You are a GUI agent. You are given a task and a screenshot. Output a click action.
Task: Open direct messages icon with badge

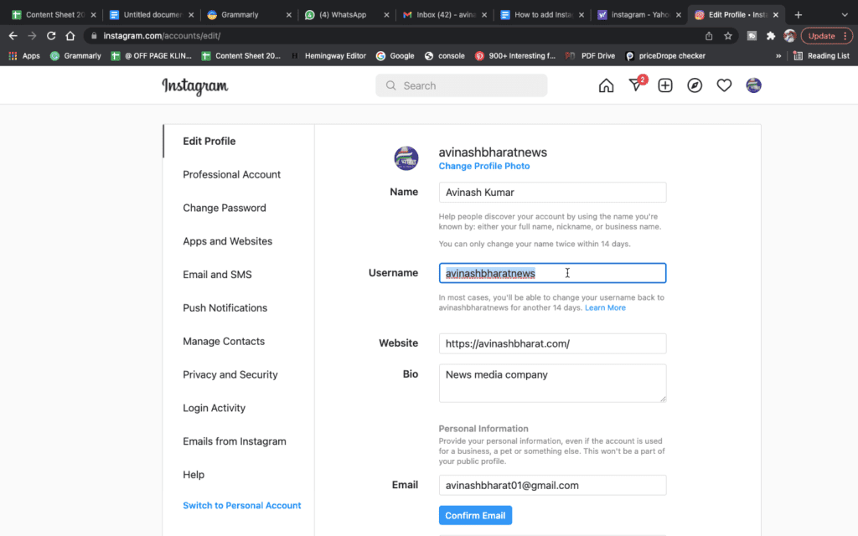[637, 85]
